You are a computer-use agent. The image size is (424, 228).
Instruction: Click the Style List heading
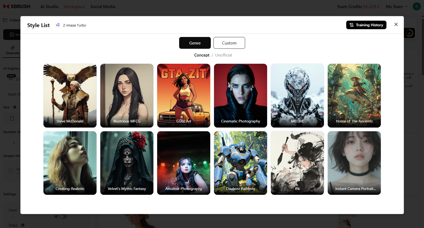pyautogui.click(x=38, y=25)
